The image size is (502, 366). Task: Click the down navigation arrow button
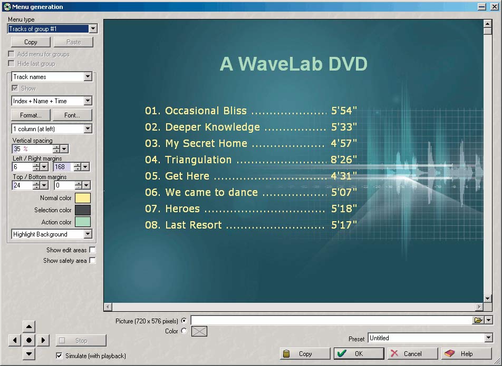point(29,353)
